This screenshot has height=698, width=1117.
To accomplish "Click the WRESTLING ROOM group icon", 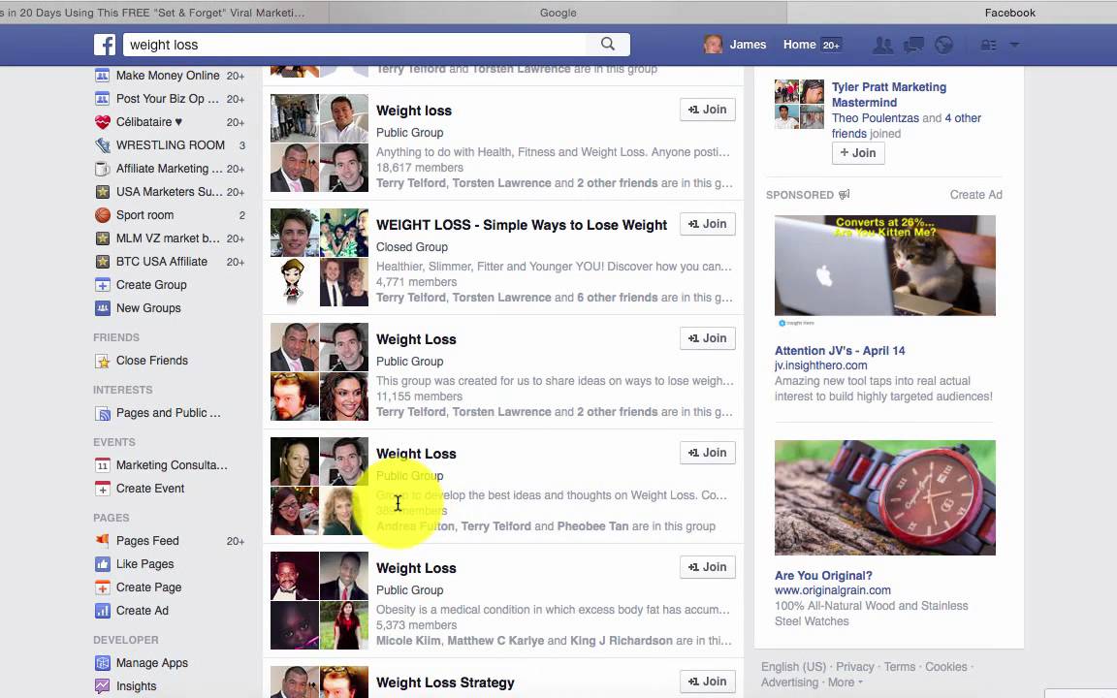I will [x=103, y=145].
